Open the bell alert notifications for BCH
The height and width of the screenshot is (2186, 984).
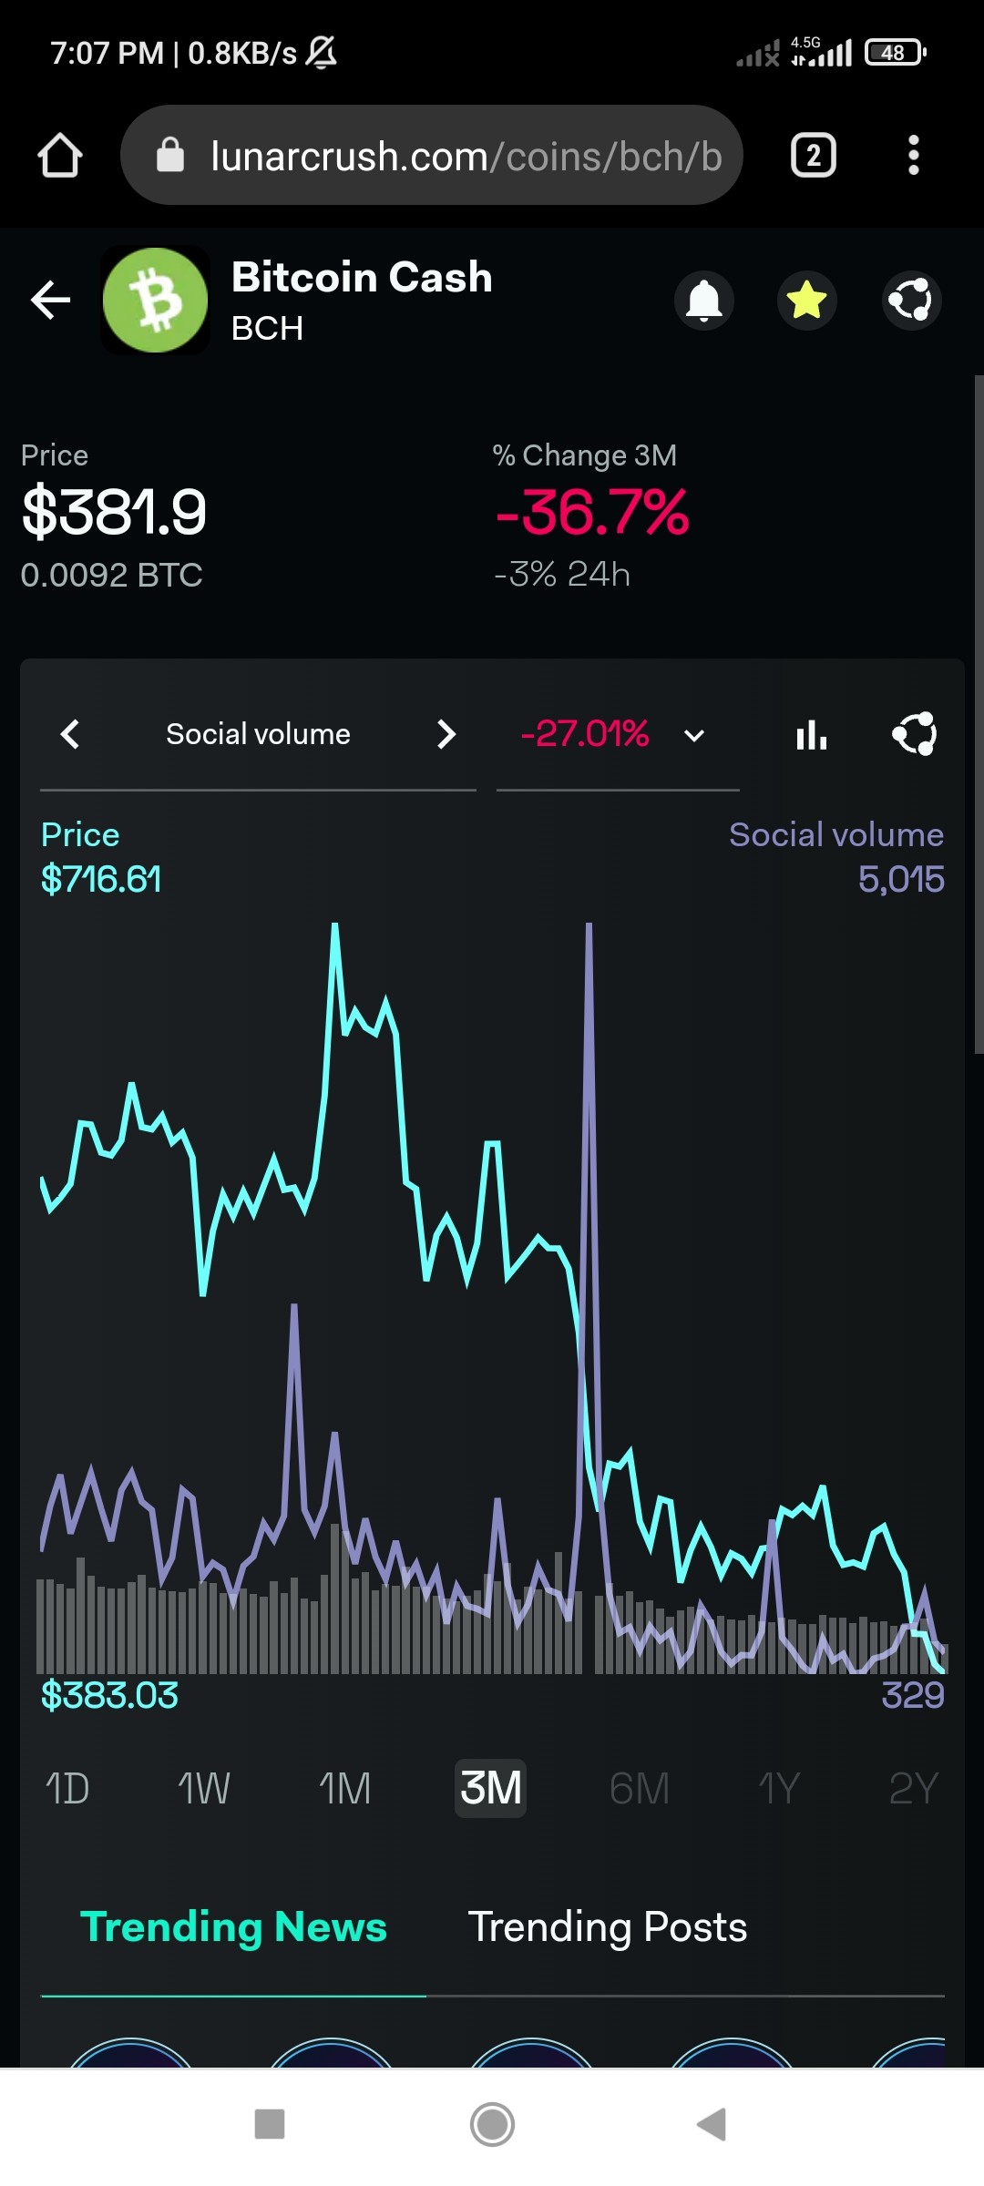pos(704,300)
